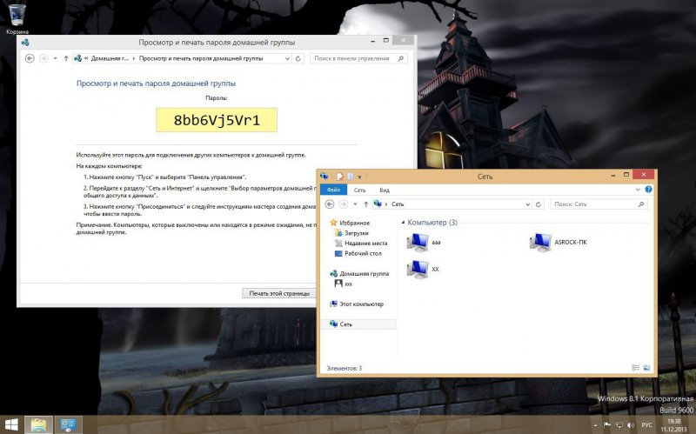Image resolution: width=696 pixels, height=434 pixels.
Task: Open Control Panel taskbar button
Action: point(69,424)
